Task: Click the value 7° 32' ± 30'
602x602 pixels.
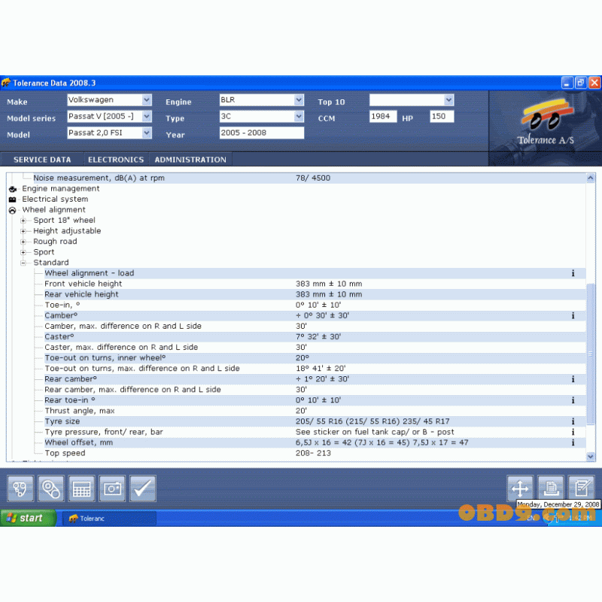Action: 318,336
